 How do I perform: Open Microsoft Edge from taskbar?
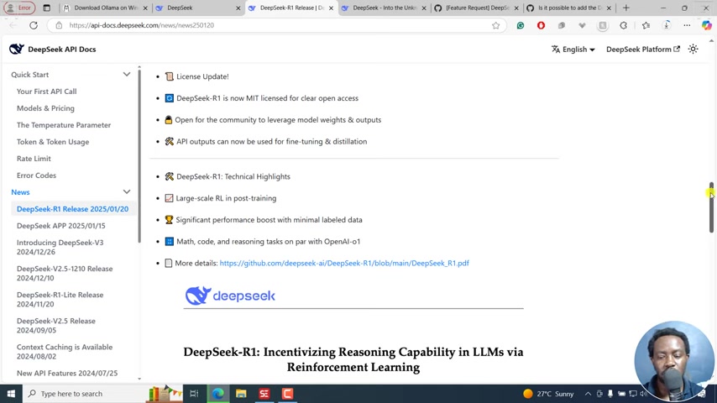(217, 394)
